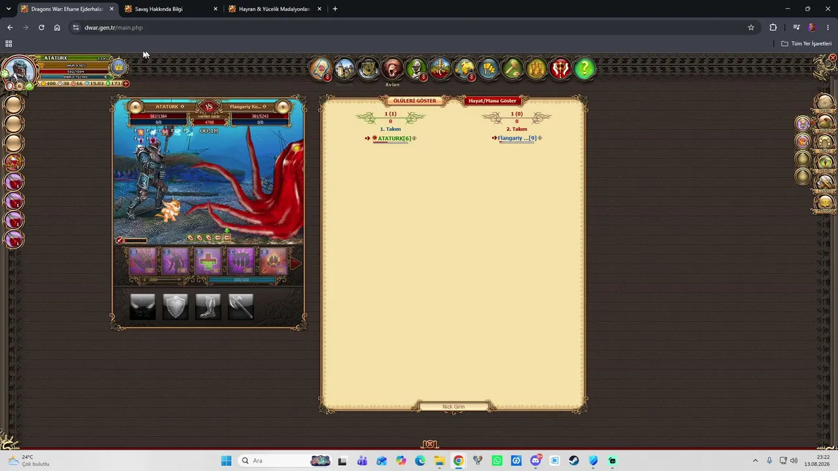Open the auction gavel icon
838x471 pixels.
point(512,68)
